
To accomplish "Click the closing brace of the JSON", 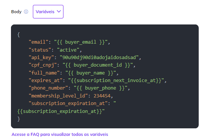I will pos(19,119).
